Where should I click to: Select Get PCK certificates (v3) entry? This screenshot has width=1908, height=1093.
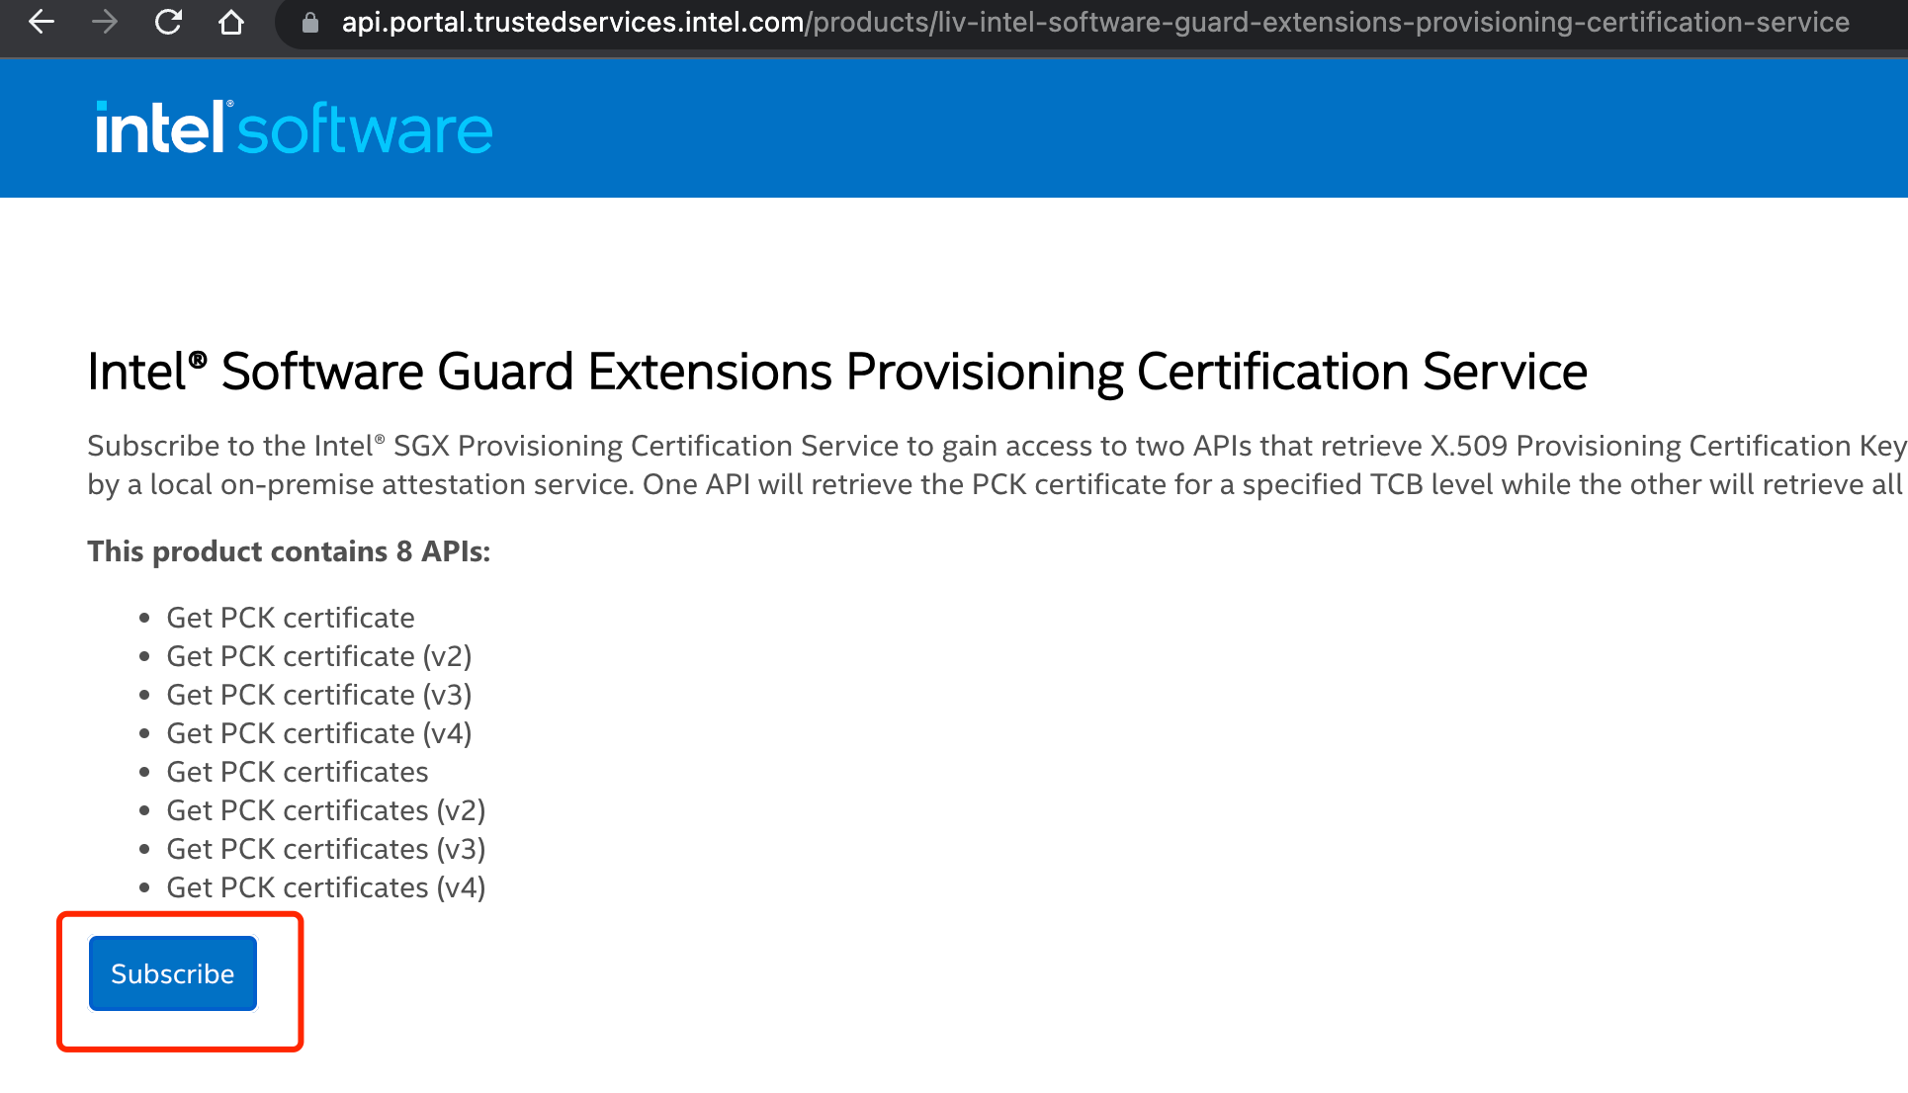coord(325,849)
